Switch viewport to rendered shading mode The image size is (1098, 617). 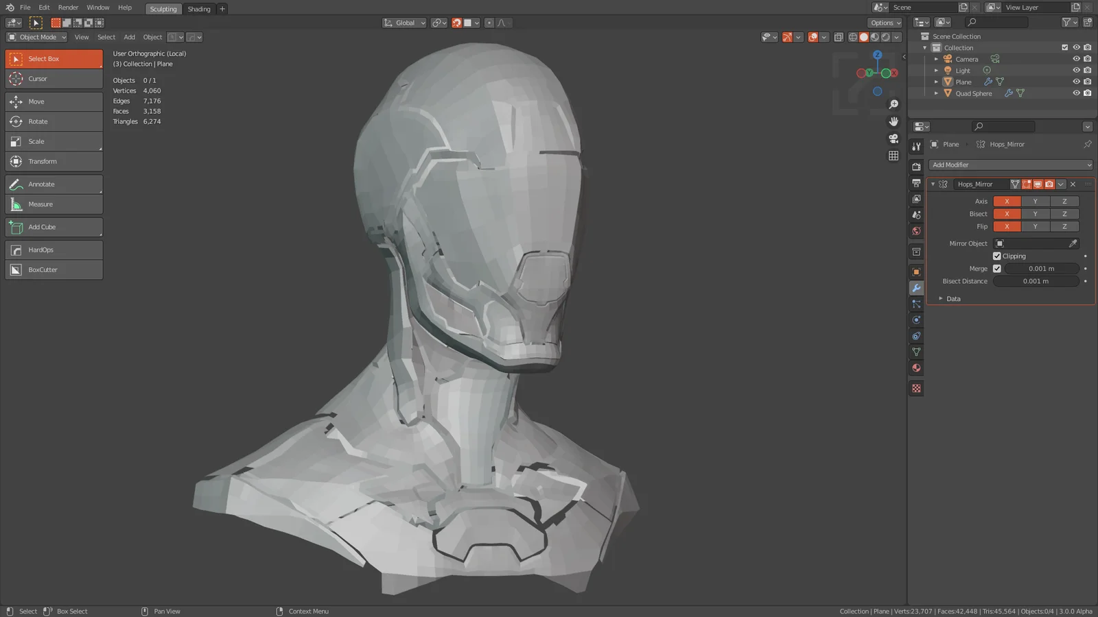(x=885, y=37)
